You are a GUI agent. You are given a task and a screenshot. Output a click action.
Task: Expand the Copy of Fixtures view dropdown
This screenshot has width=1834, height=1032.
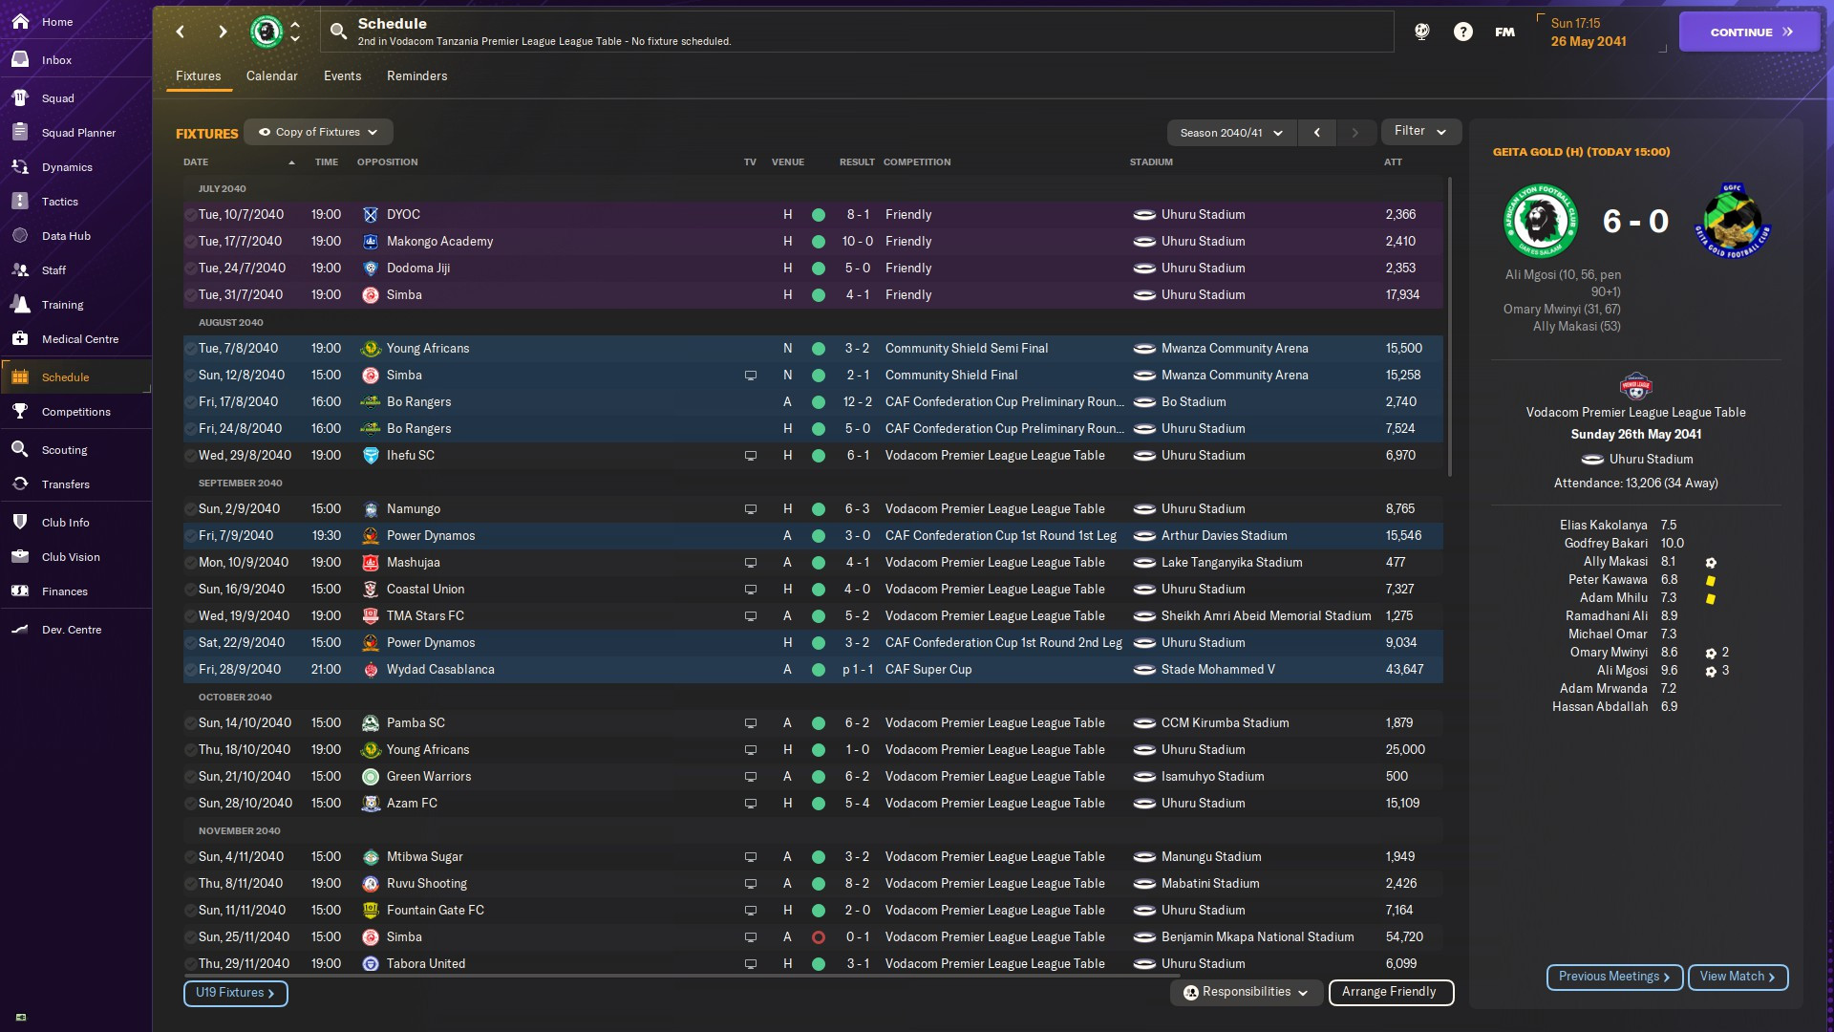click(318, 132)
